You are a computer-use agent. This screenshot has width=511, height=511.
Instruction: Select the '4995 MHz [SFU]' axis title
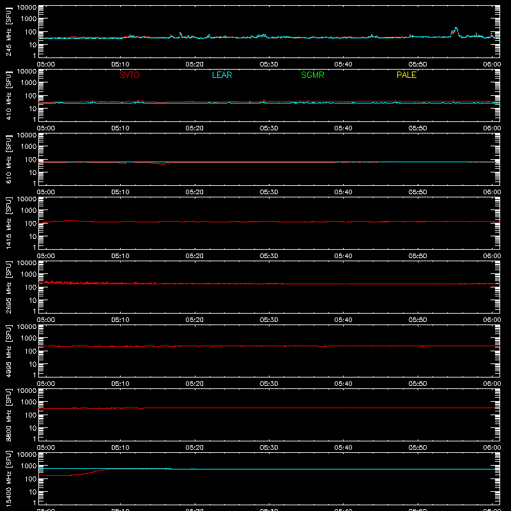point(8,351)
